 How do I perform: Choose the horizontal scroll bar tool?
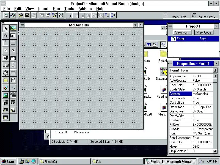click(x=5, y=65)
